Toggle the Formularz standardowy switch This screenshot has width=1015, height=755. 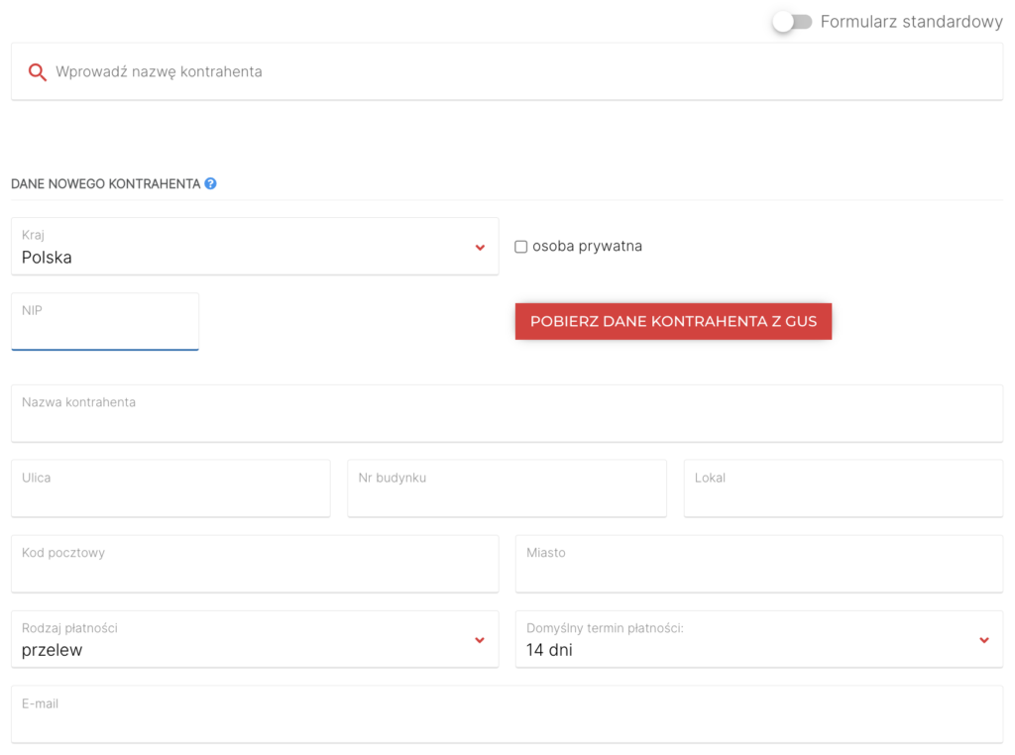point(792,22)
